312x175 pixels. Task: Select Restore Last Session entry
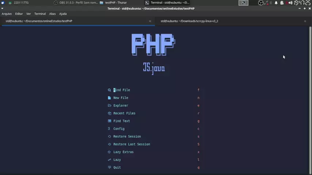132,144
